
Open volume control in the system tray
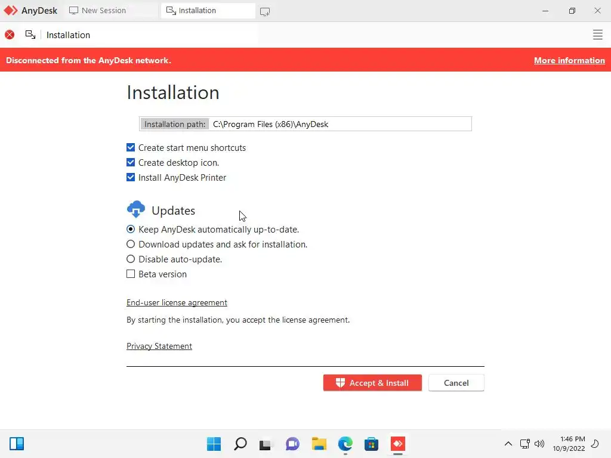click(539, 444)
